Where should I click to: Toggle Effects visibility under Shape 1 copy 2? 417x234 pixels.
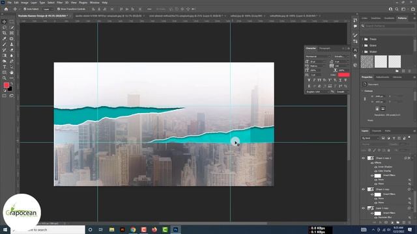point(372,162)
